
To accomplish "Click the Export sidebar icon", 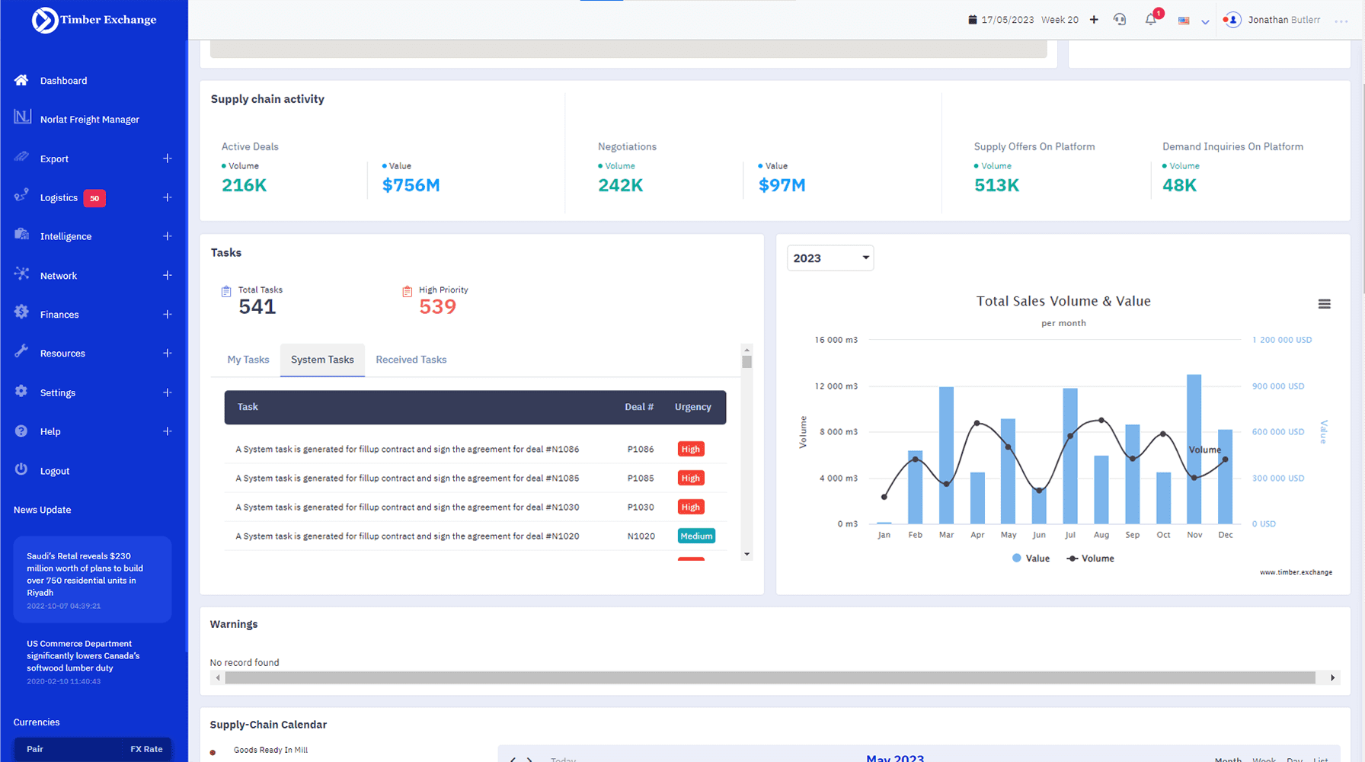I will coord(21,157).
